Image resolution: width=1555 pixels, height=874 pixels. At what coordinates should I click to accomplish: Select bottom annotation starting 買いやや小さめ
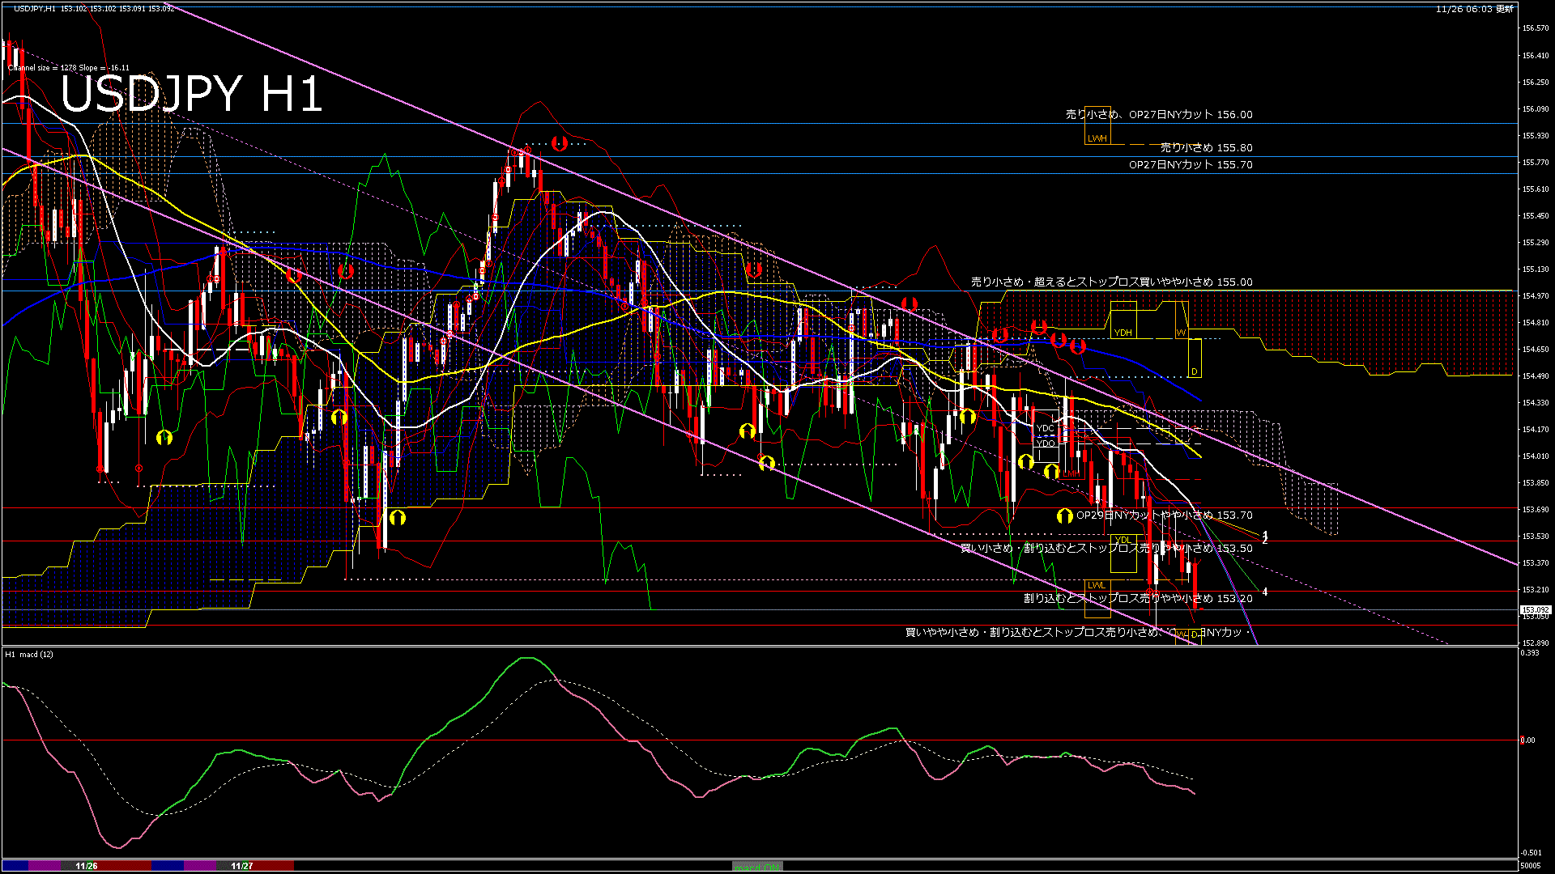coord(1079,633)
